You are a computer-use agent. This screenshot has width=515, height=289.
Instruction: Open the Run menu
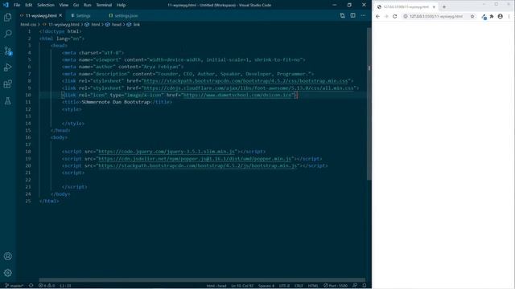pyautogui.click(x=87, y=5)
